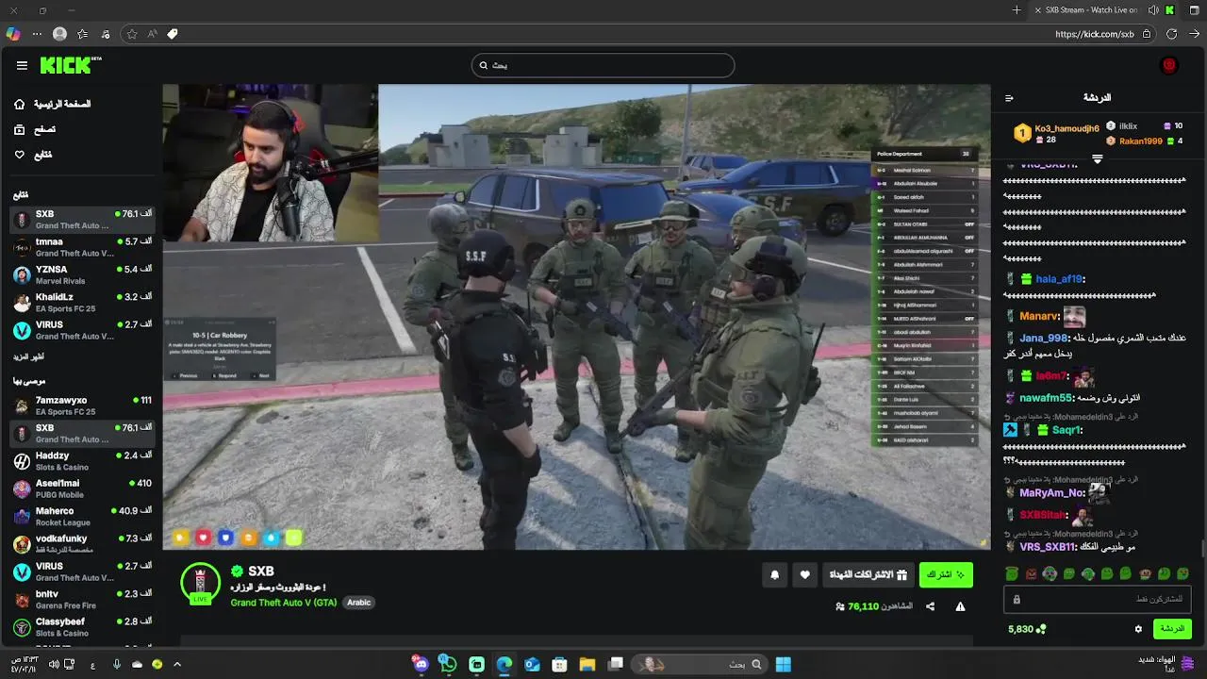Click the Windows taskbar search box
Viewport: 1207px width, 679px height.
pos(699,665)
